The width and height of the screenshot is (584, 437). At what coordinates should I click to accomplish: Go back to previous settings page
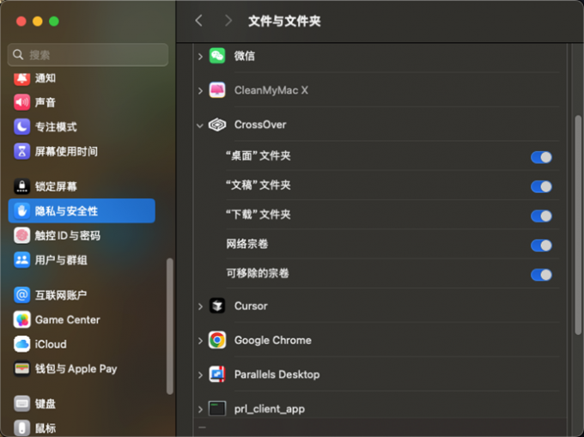point(199,21)
